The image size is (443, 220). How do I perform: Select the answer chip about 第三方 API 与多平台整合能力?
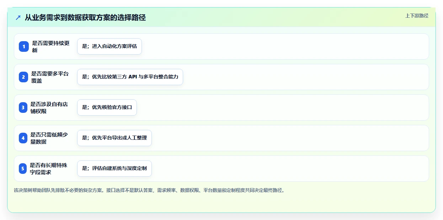130,77
